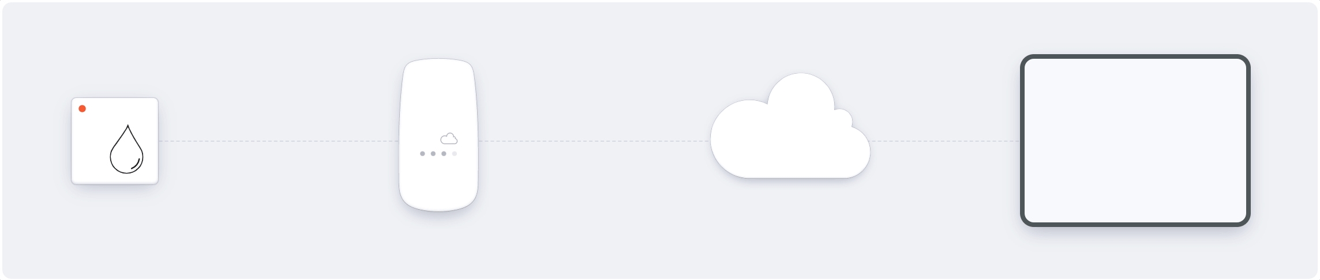Select the white gateway hub device body

click(438, 135)
